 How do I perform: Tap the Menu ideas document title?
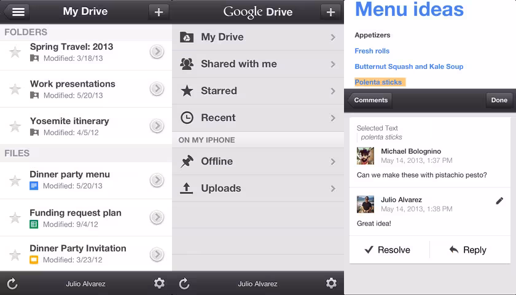tap(409, 9)
